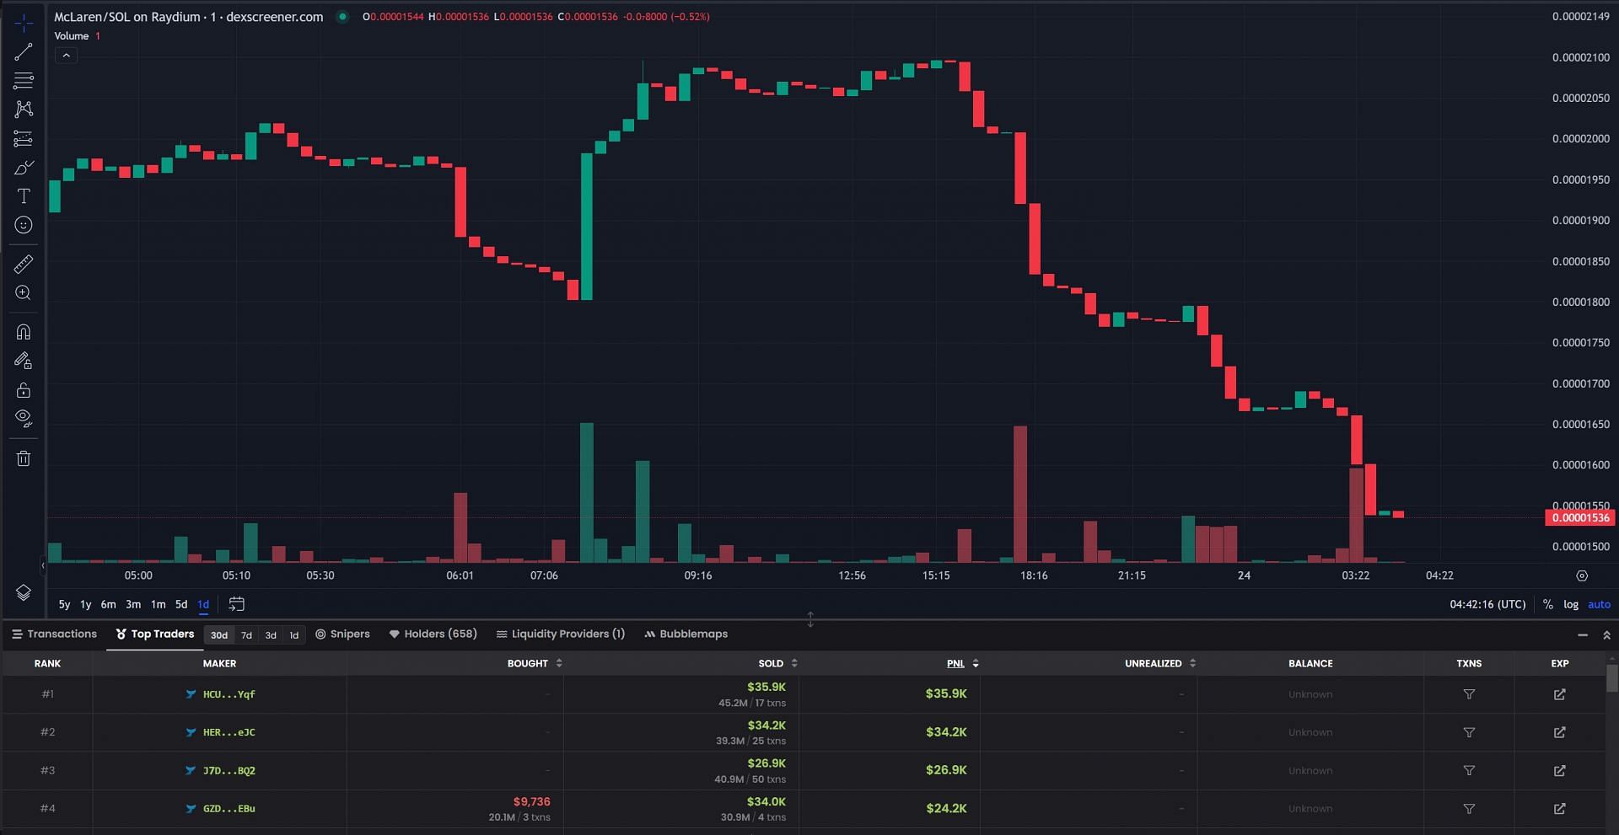Minimize the bottom data panel
The height and width of the screenshot is (835, 1619).
point(1583,634)
